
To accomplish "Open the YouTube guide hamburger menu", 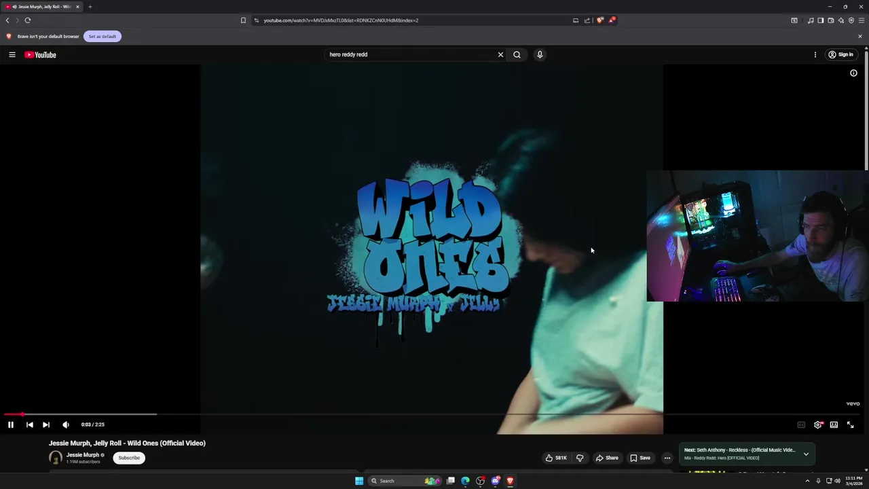I will click(12, 54).
